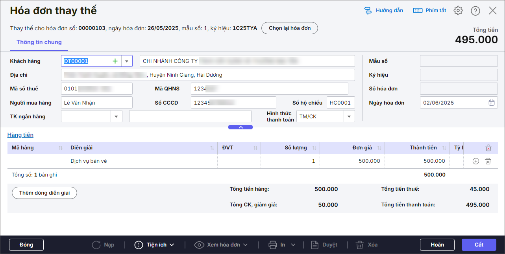This screenshot has width=505, height=254.
Task: Click the Người mua hàng input field
Action: 97,103
